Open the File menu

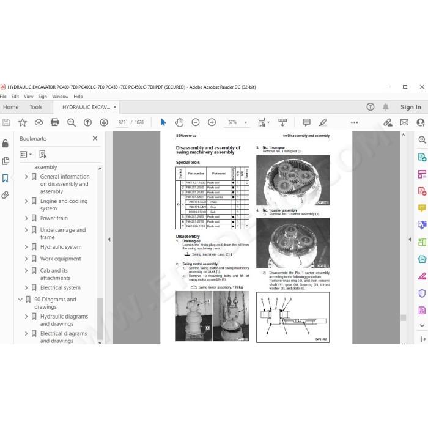(x=3, y=97)
